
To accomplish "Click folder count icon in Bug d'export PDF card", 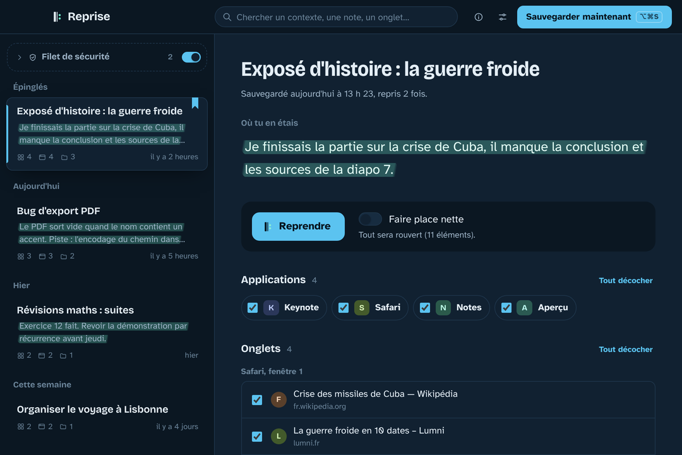I will (64, 257).
